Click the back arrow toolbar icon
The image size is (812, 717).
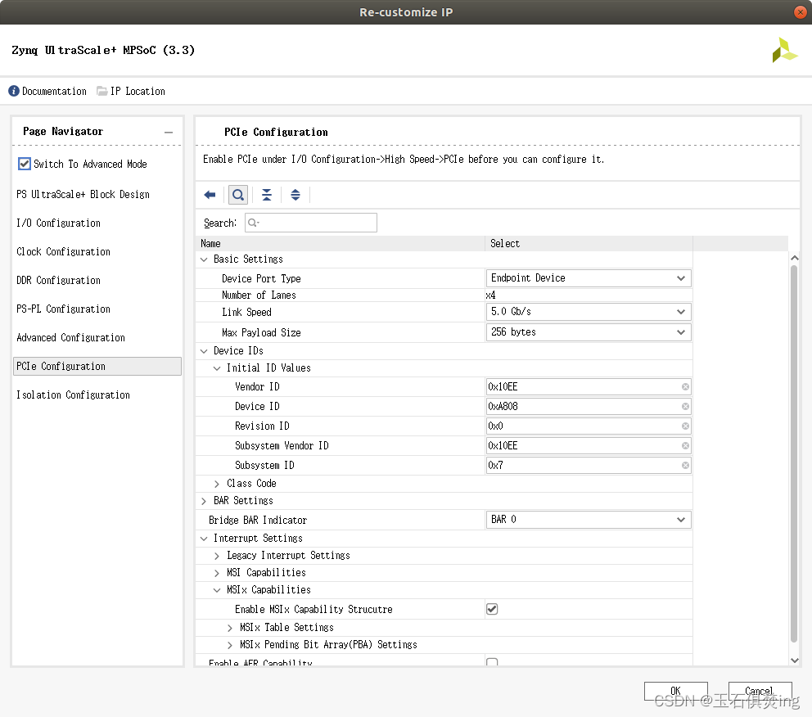click(210, 195)
